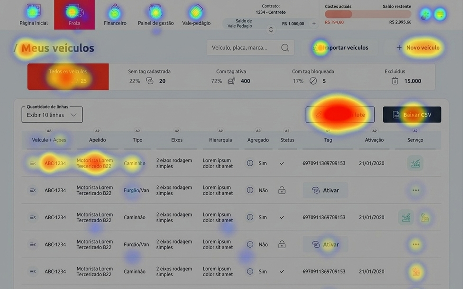This screenshot has height=289, width=463.
Task: Click AZ sort icon above Status
Action: [x=287, y=131]
